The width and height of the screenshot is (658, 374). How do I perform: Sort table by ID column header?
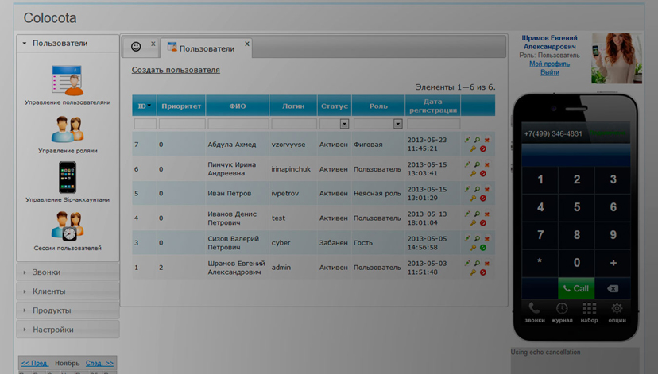145,106
